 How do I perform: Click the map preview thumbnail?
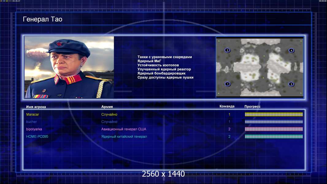(260, 67)
